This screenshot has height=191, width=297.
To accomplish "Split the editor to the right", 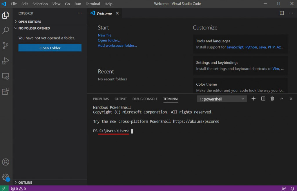I will coord(282,13).
